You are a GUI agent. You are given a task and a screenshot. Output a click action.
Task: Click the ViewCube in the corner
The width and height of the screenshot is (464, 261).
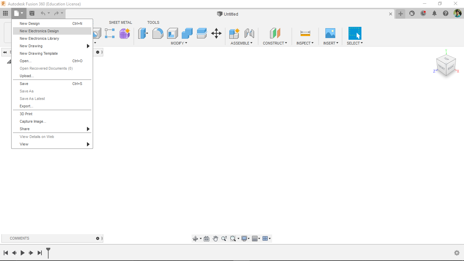446,65
